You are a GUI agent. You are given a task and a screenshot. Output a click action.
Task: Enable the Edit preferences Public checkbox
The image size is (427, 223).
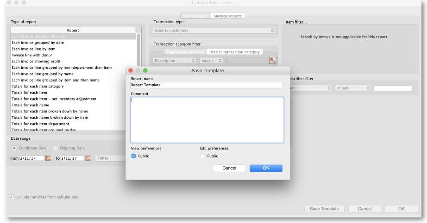point(202,156)
